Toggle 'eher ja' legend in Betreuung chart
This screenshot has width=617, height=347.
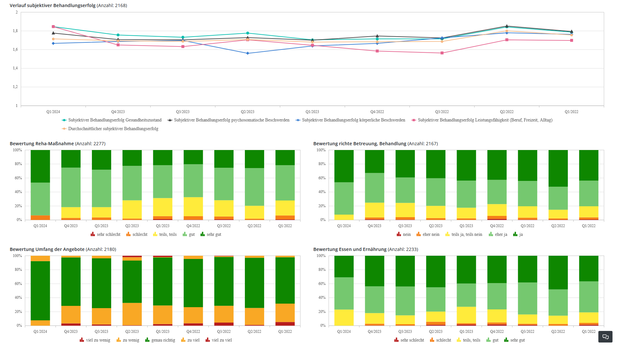click(x=498, y=235)
